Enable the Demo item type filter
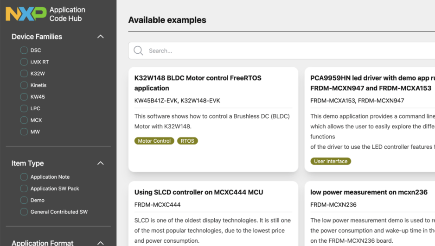This screenshot has height=246, width=435. (x=24, y=200)
